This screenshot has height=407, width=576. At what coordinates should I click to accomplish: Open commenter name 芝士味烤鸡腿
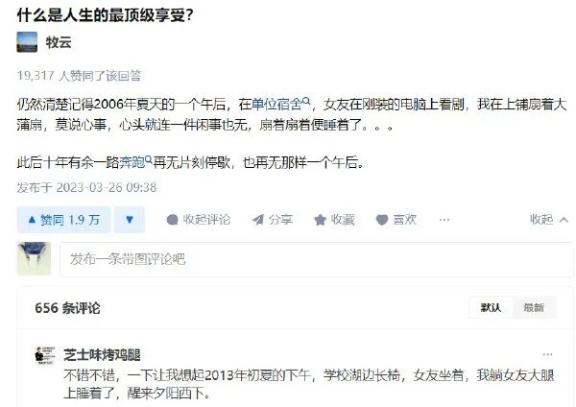(102, 355)
